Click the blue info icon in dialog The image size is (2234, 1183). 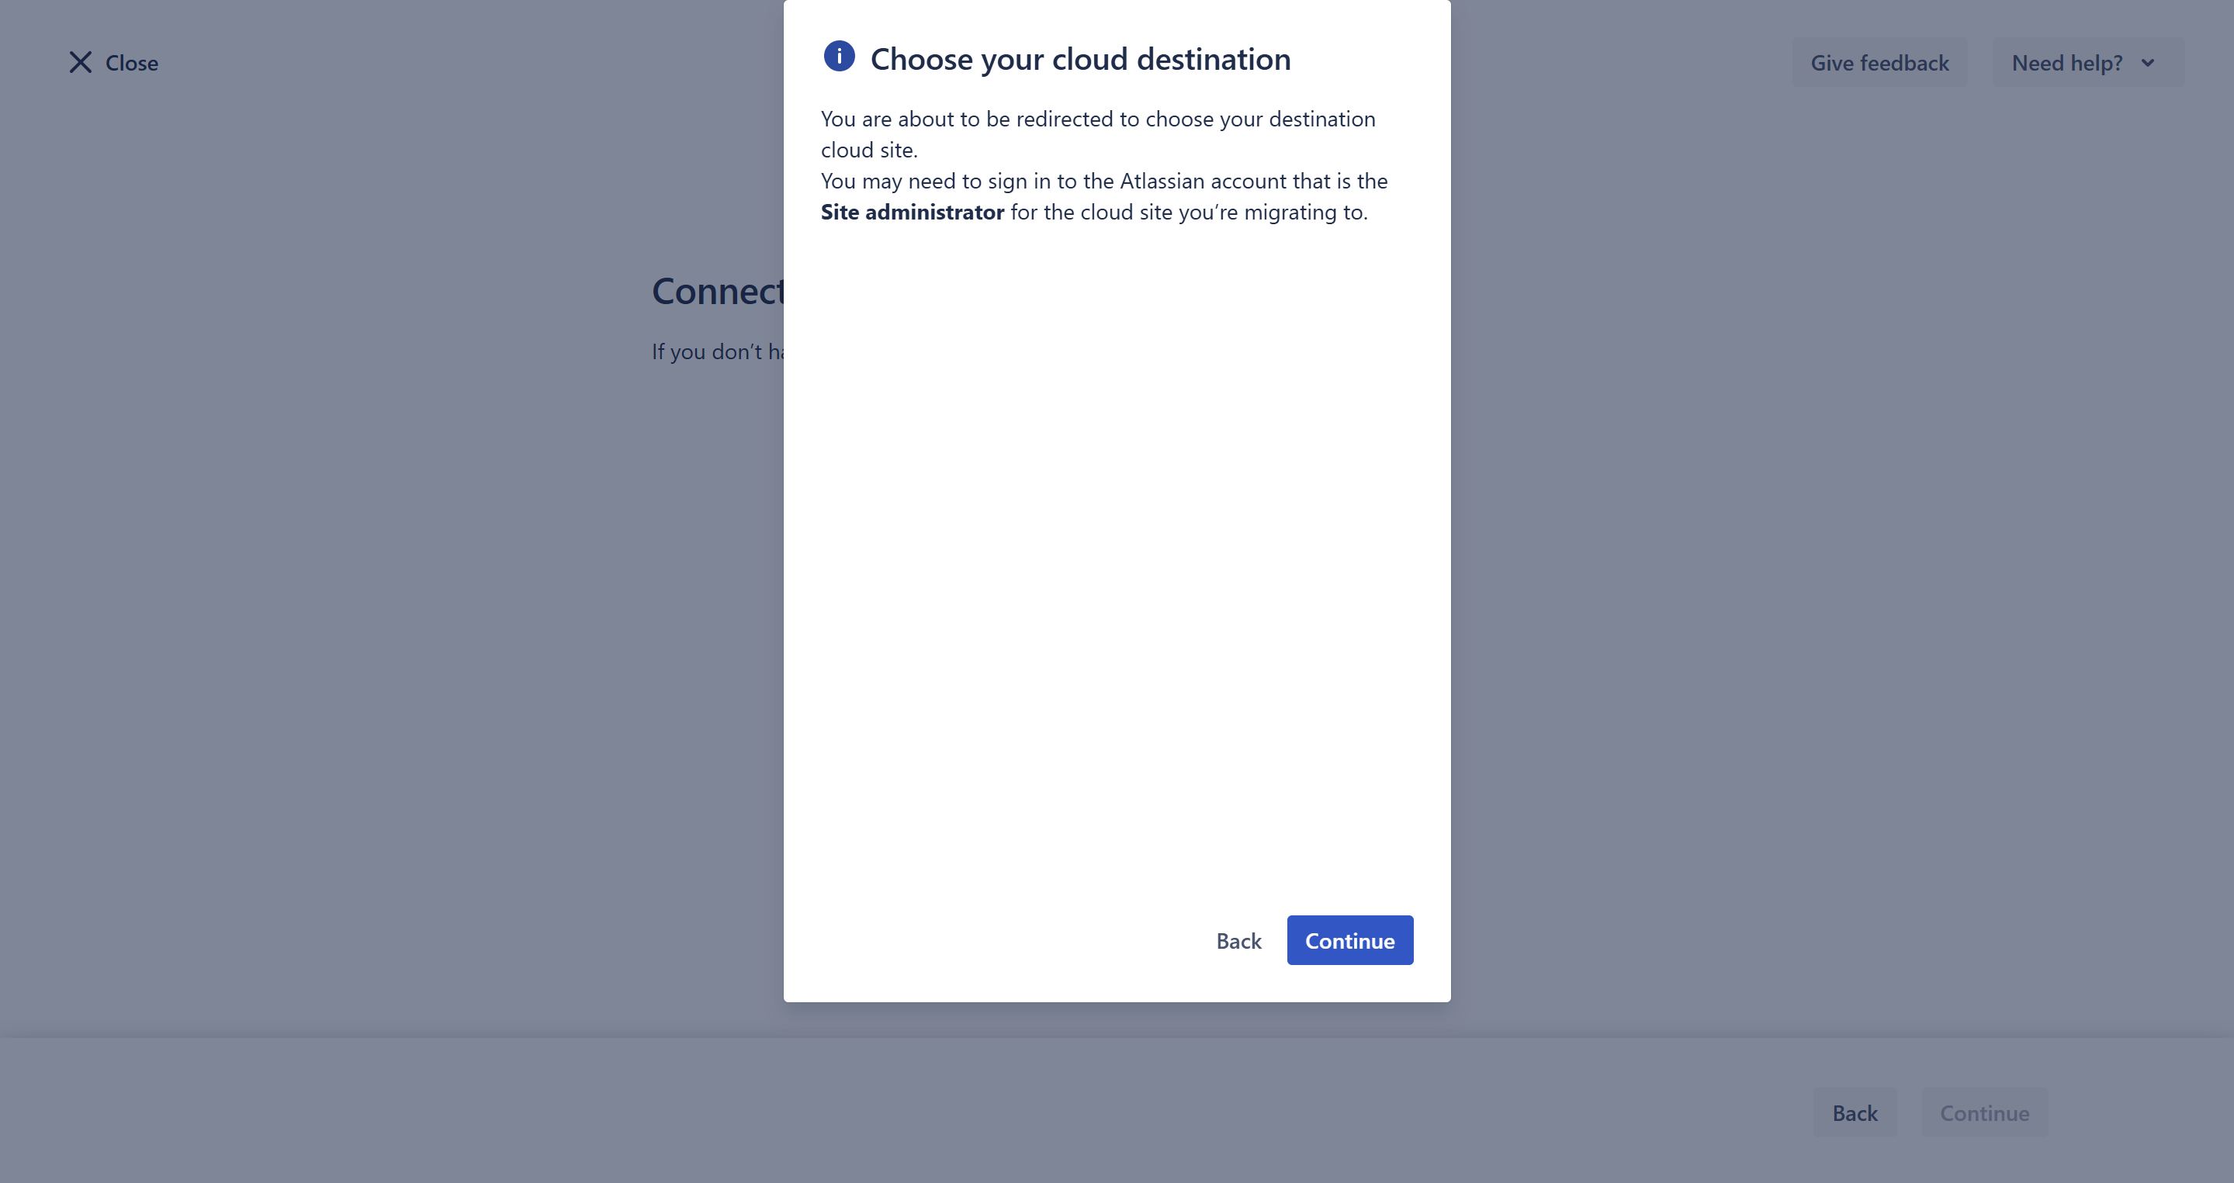point(839,57)
